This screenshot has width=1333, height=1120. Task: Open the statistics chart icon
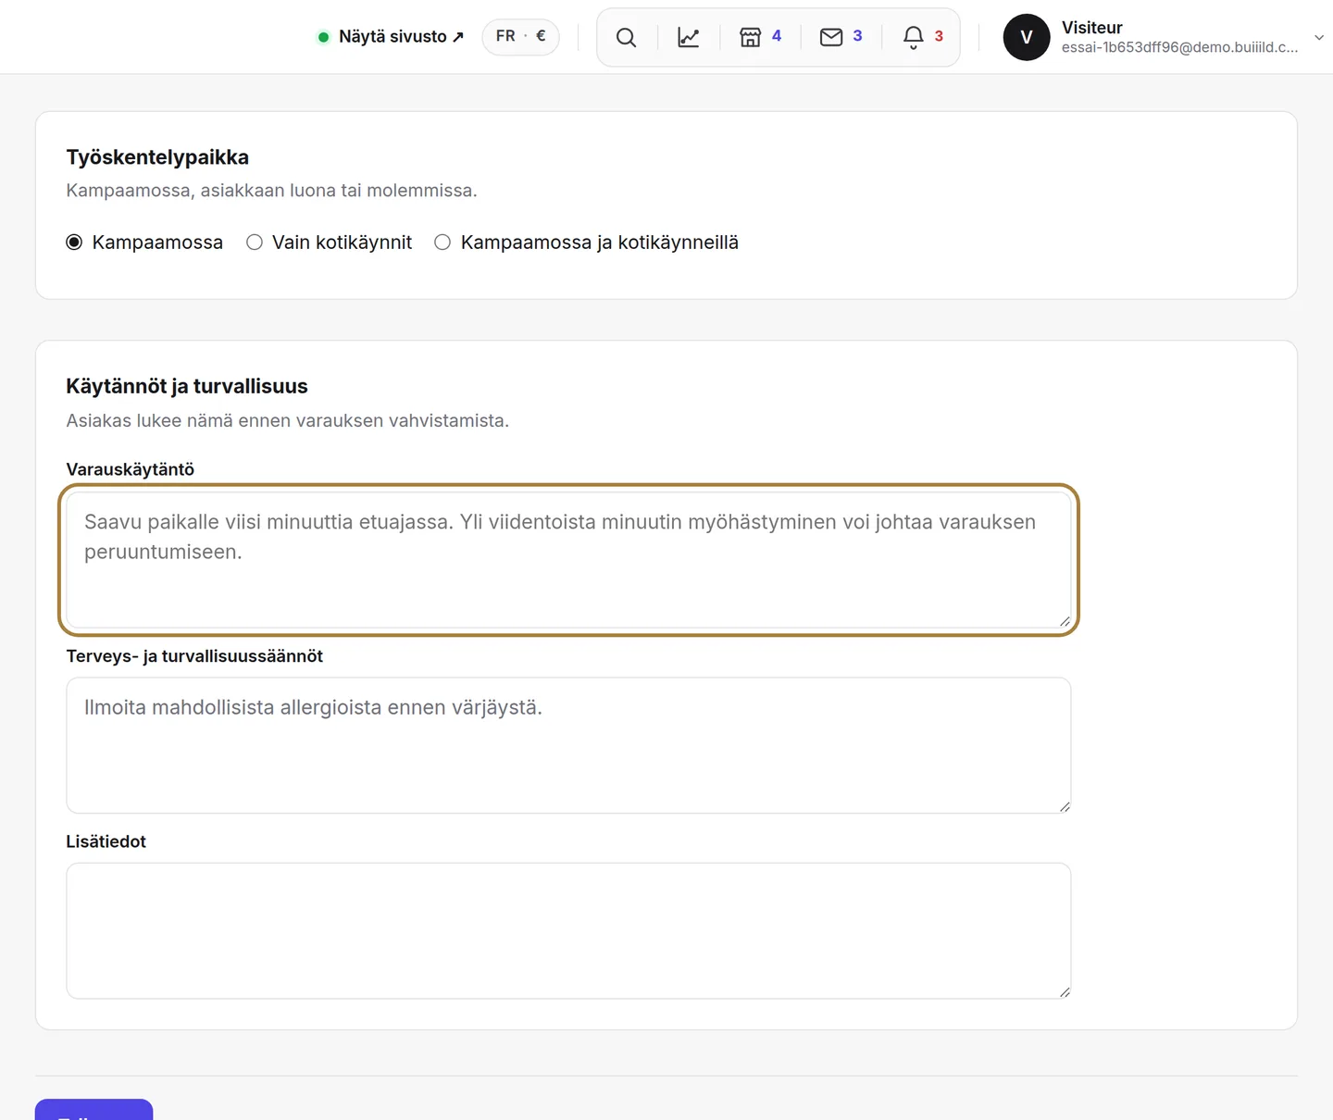[689, 37]
